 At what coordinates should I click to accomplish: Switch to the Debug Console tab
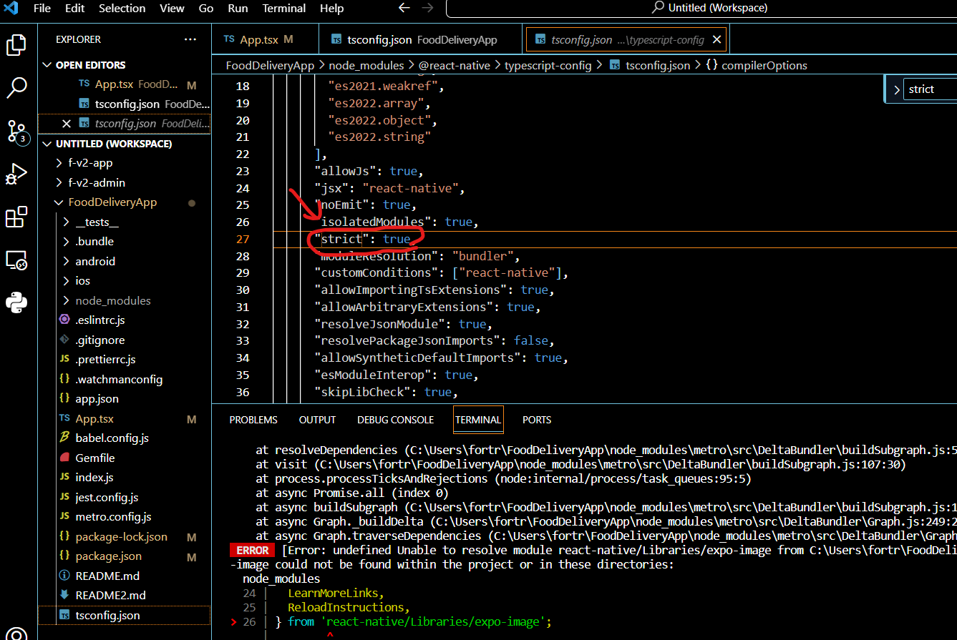(396, 420)
